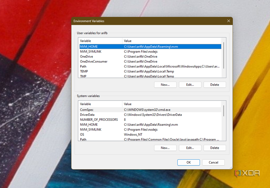Image resolution: width=270 pixels, height=188 pixels.
Task: Select NVM_SYMLINK in user variables list
Action: 91,52
